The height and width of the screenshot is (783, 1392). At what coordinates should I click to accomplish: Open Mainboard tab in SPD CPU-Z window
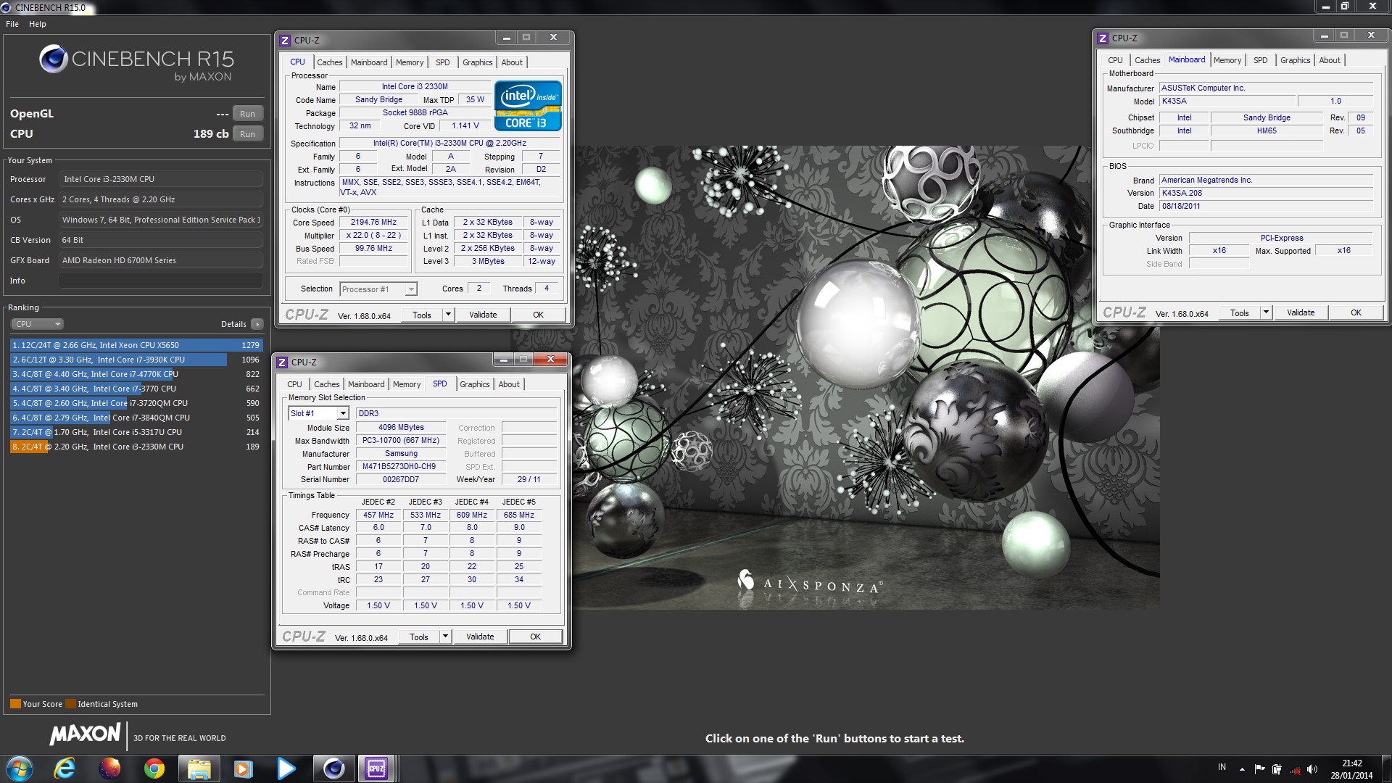coord(366,384)
